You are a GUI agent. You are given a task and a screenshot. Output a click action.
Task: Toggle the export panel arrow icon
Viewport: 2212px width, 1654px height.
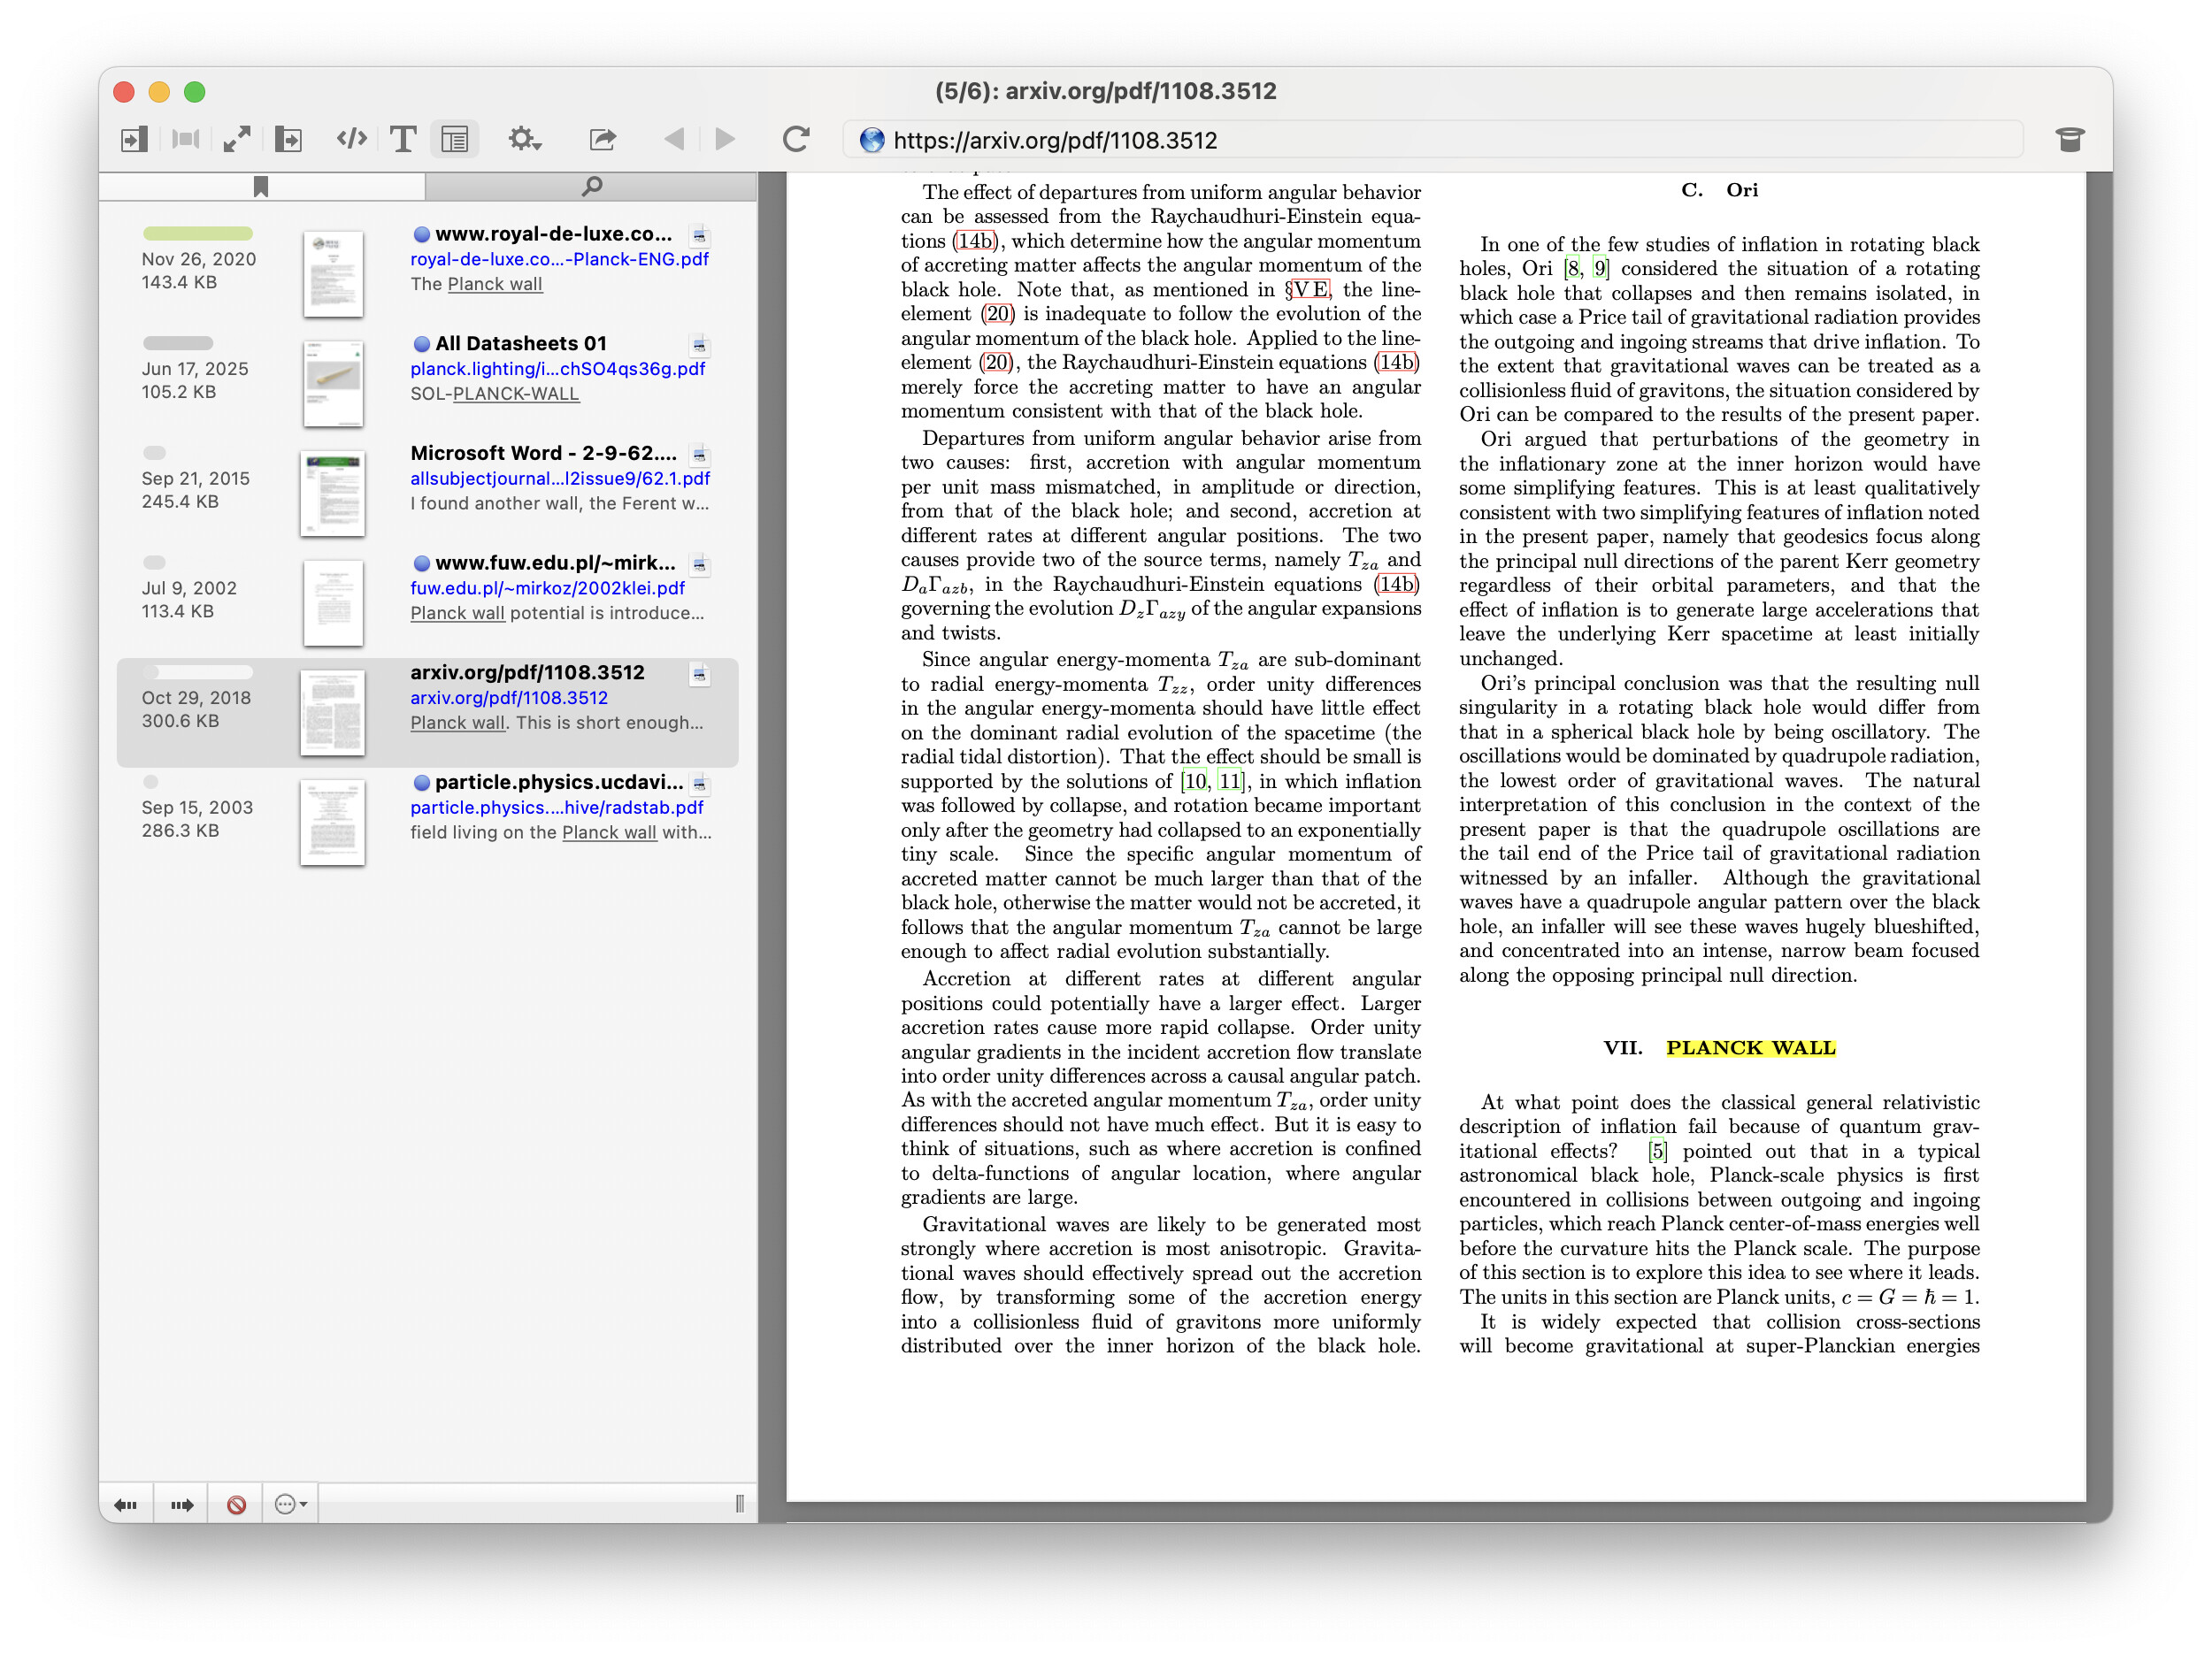click(288, 139)
